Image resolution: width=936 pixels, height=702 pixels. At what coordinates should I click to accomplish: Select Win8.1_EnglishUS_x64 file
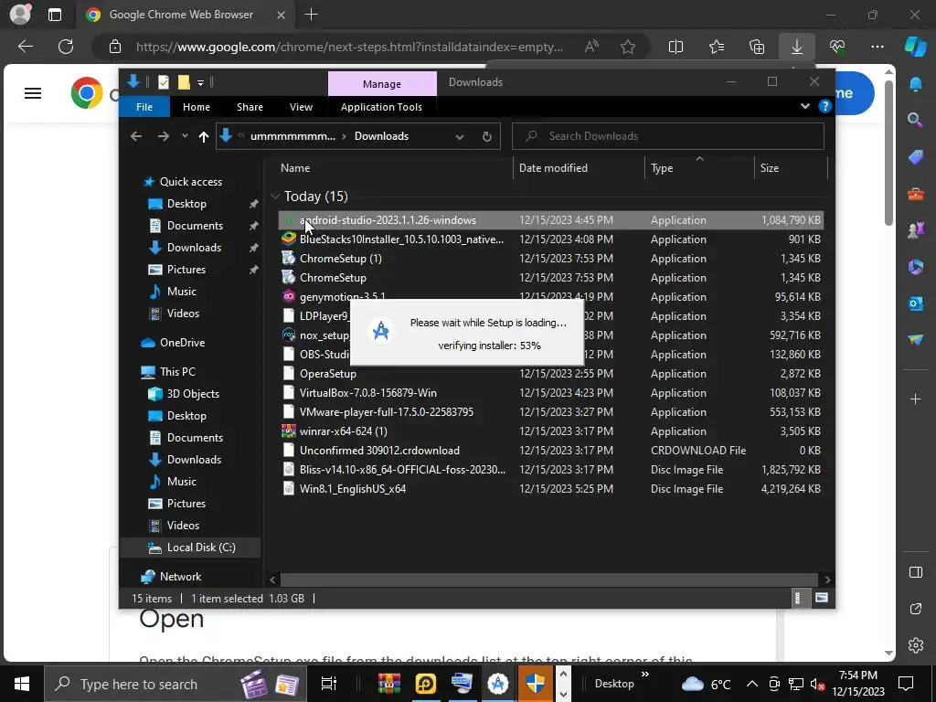(550, 489)
